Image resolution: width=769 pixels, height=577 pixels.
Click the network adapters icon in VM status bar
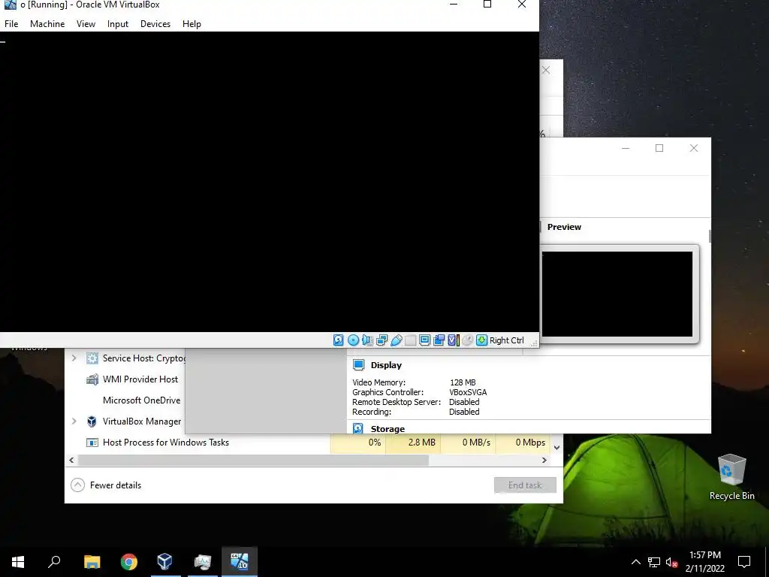[x=381, y=340]
